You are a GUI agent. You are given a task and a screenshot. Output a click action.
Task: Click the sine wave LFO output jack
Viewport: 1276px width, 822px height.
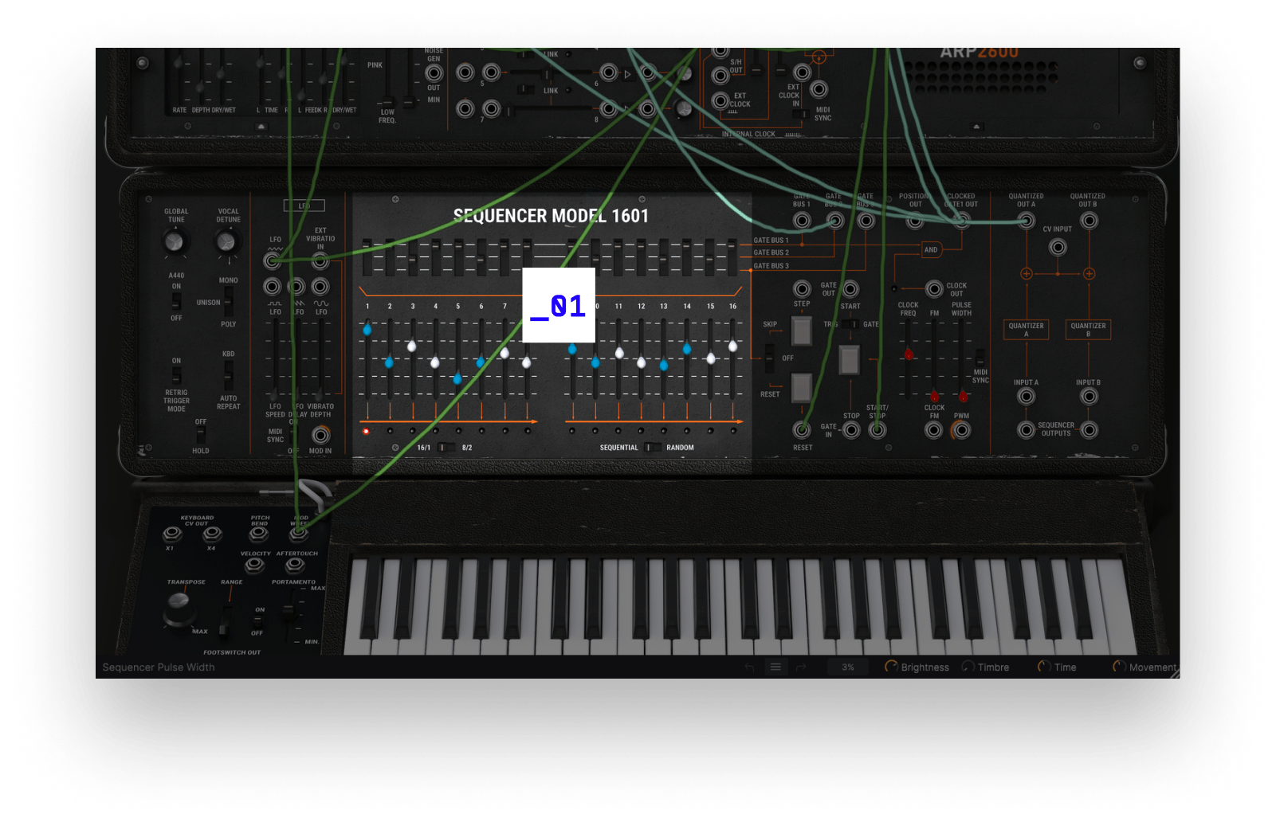click(x=320, y=287)
